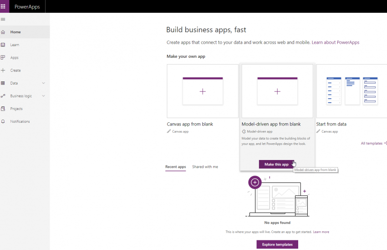The height and width of the screenshot is (250, 387).
Task: Click the pencil icon under Start from data
Action: tap(318, 131)
